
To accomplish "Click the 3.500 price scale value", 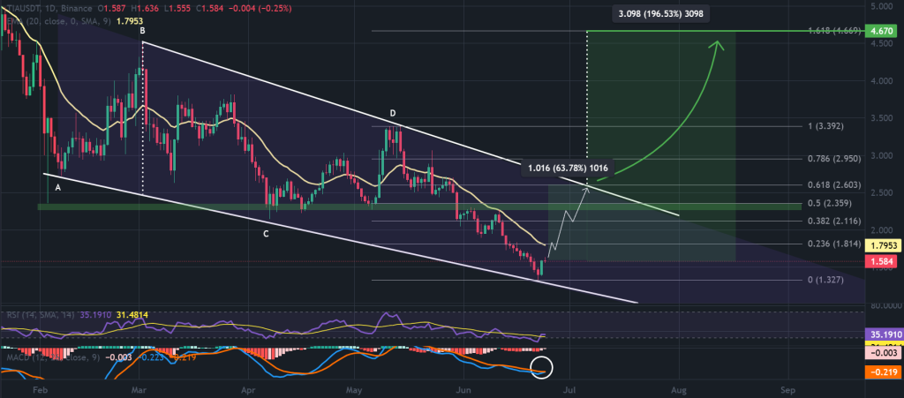I will (x=882, y=118).
